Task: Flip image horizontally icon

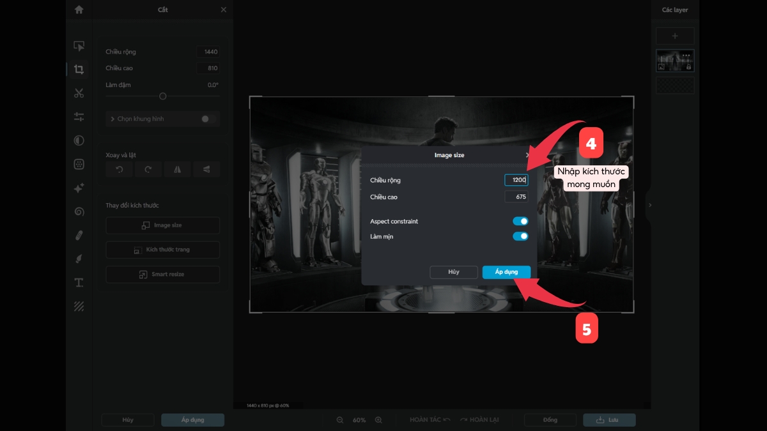Action: pyautogui.click(x=177, y=169)
